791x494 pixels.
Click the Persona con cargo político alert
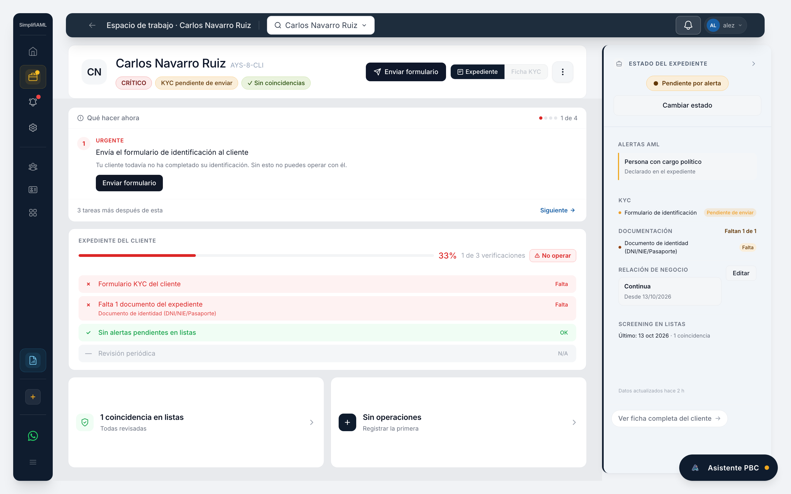click(x=687, y=166)
